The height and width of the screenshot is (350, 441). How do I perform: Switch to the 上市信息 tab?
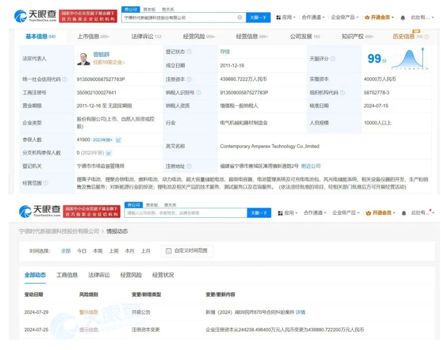[93, 36]
